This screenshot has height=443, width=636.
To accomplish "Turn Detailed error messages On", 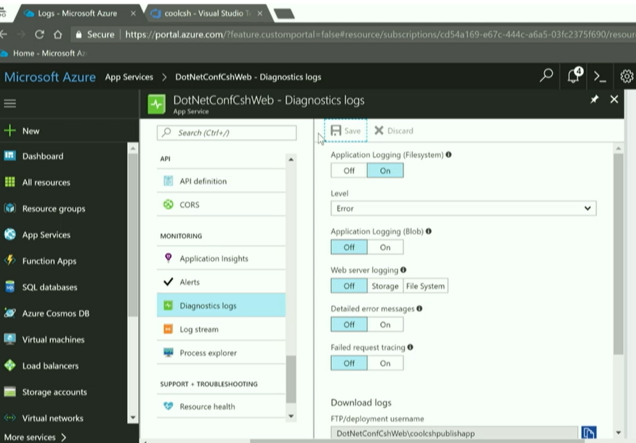I will tap(385, 324).
